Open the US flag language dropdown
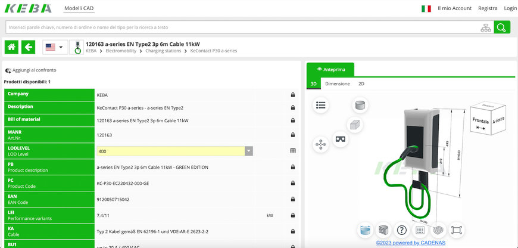 [x=55, y=47]
